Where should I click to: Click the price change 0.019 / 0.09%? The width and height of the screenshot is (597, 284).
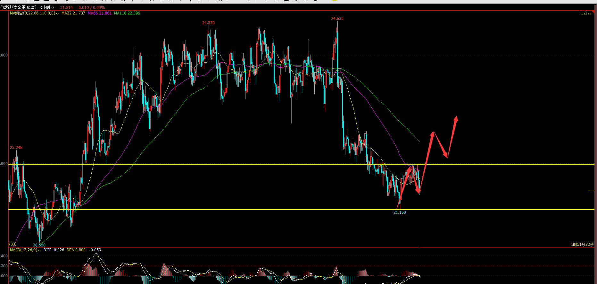pyautogui.click(x=92, y=7)
